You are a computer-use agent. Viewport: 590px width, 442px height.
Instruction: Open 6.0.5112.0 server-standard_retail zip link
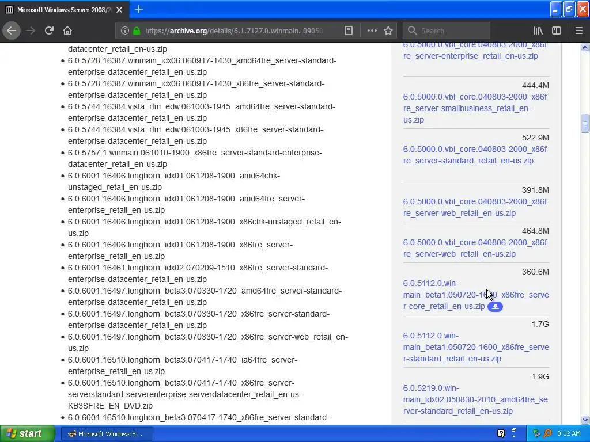(475, 347)
